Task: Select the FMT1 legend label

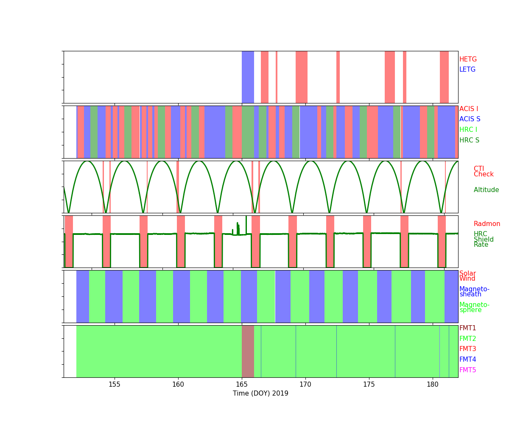Action: click(x=467, y=328)
